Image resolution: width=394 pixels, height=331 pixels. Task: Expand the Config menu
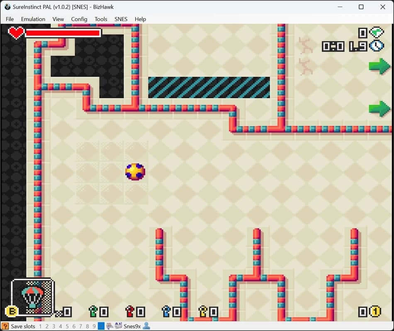[79, 19]
